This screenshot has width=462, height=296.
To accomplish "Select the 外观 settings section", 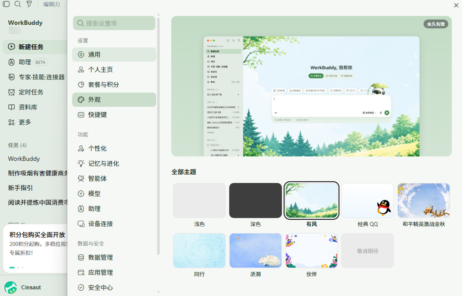I will 114,100.
